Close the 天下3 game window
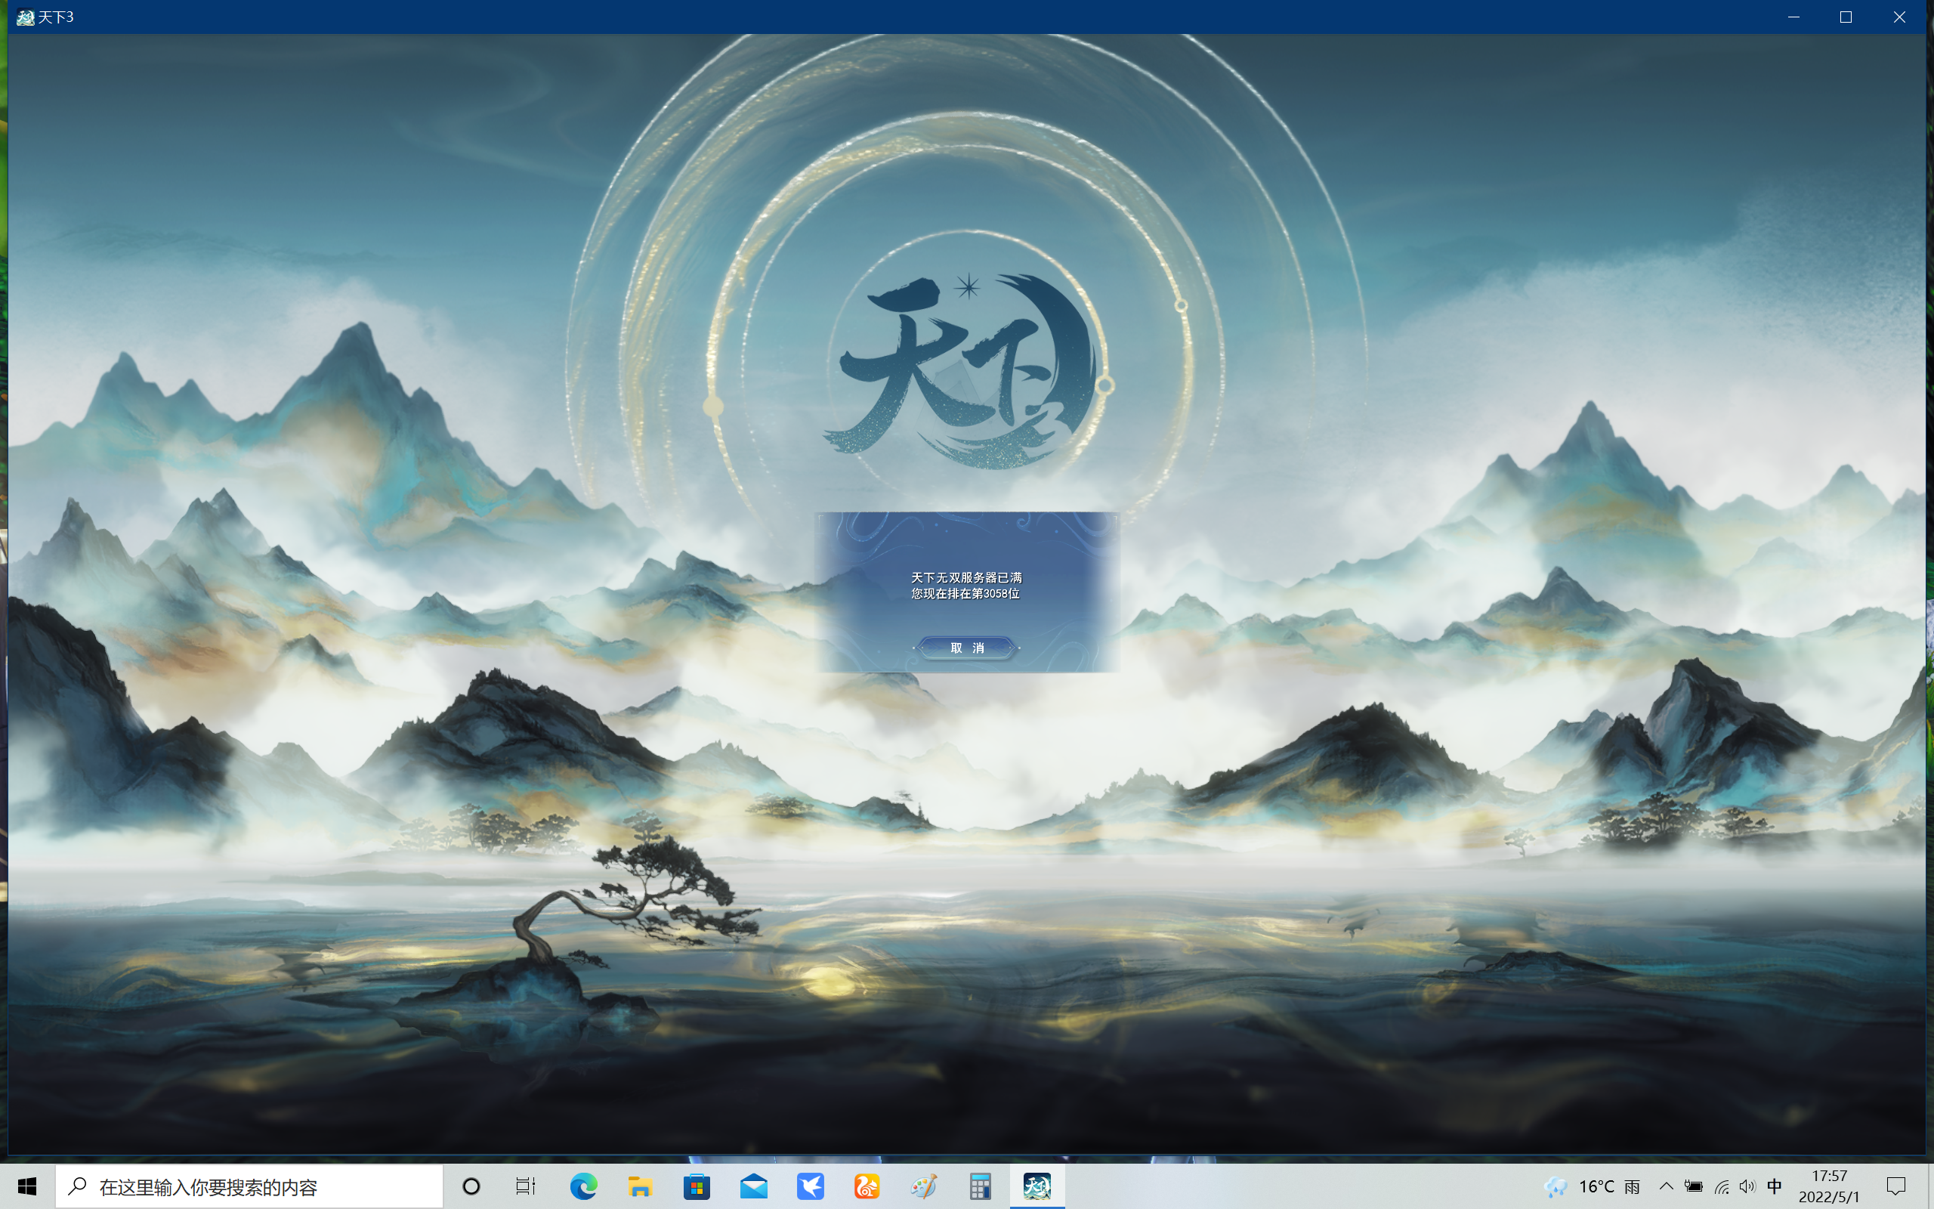Image resolution: width=1934 pixels, height=1209 pixels. (x=1898, y=17)
